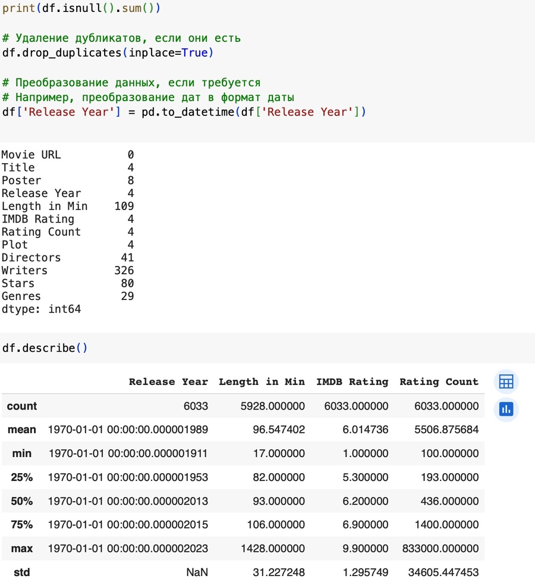Click the mean length value 96.547402
Viewport: 535px width, 588px height.
(279, 429)
